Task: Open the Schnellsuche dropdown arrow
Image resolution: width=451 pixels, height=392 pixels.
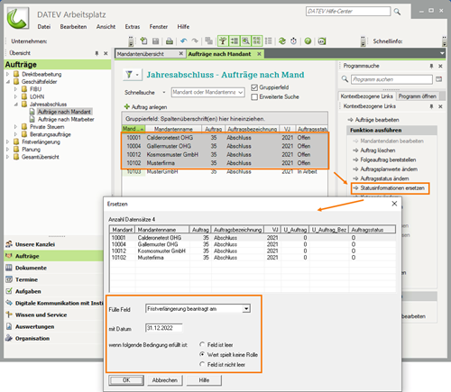Action: [164, 92]
